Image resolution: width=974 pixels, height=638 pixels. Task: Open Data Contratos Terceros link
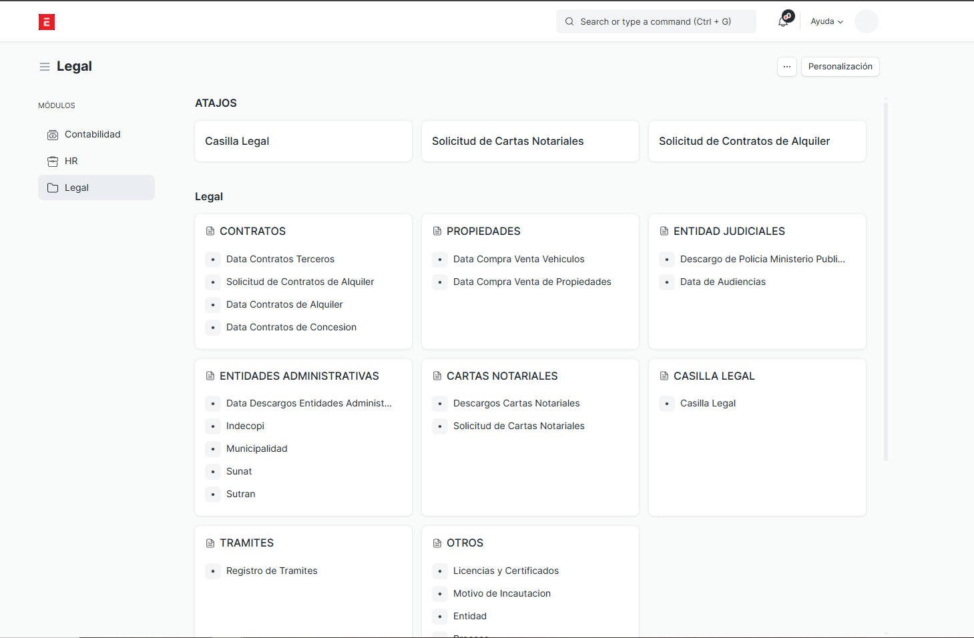click(x=280, y=259)
